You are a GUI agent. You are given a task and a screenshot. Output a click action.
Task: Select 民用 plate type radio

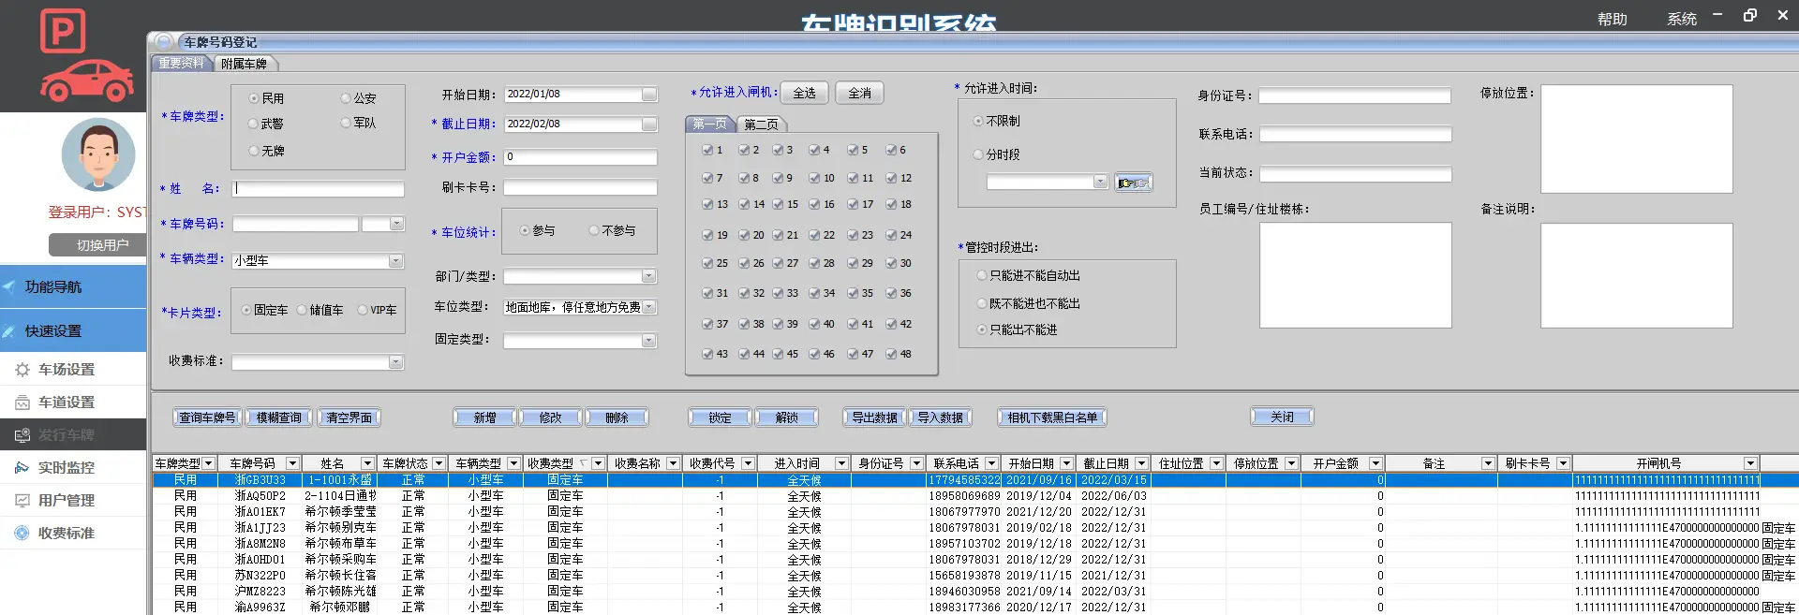click(254, 98)
